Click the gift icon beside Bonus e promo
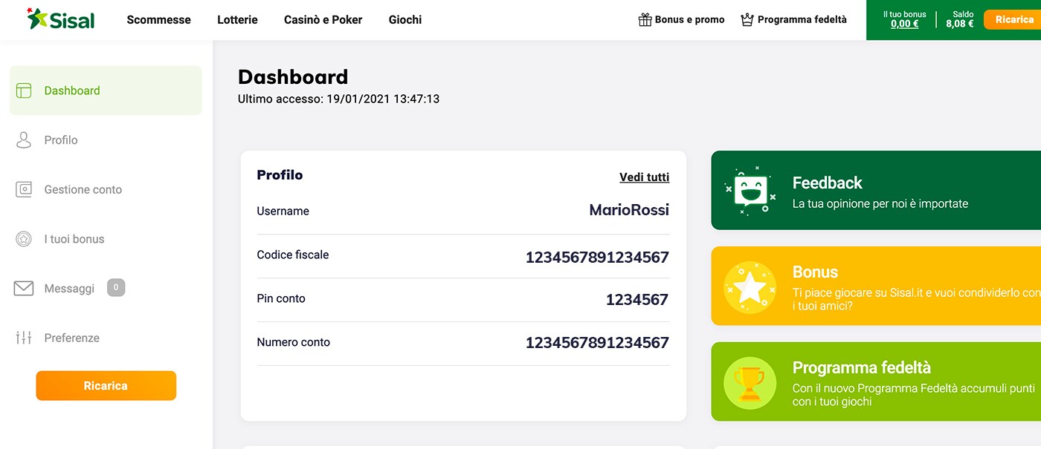Viewport: 1041px width, 449px height. click(x=645, y=20)
